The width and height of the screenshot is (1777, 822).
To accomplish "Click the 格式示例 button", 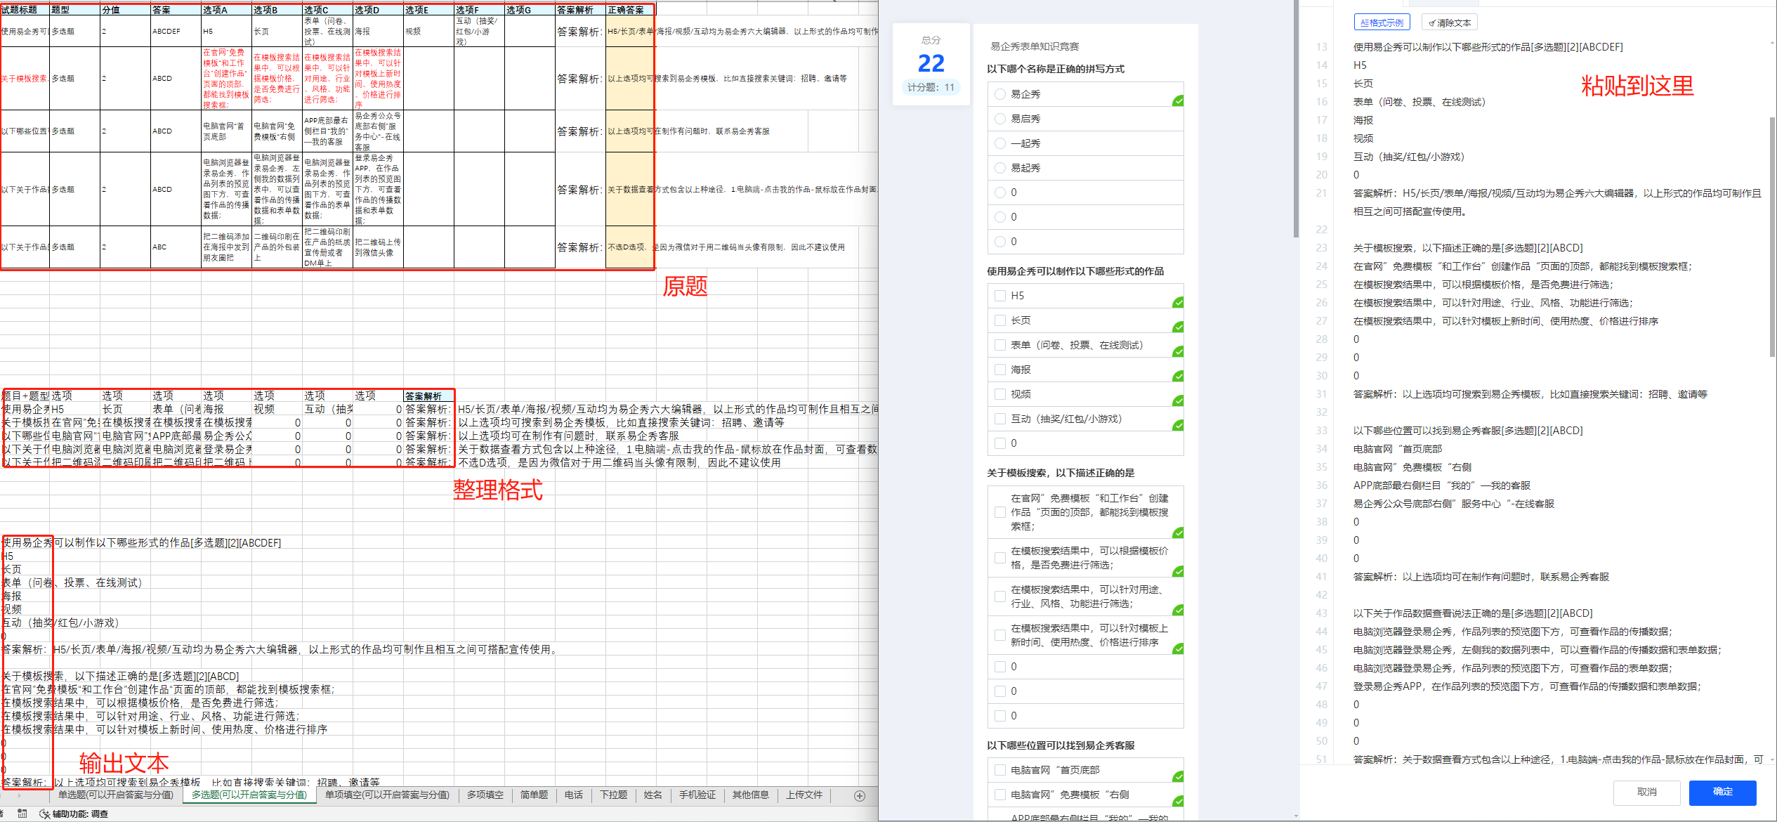I will [x=1382, y=22].
